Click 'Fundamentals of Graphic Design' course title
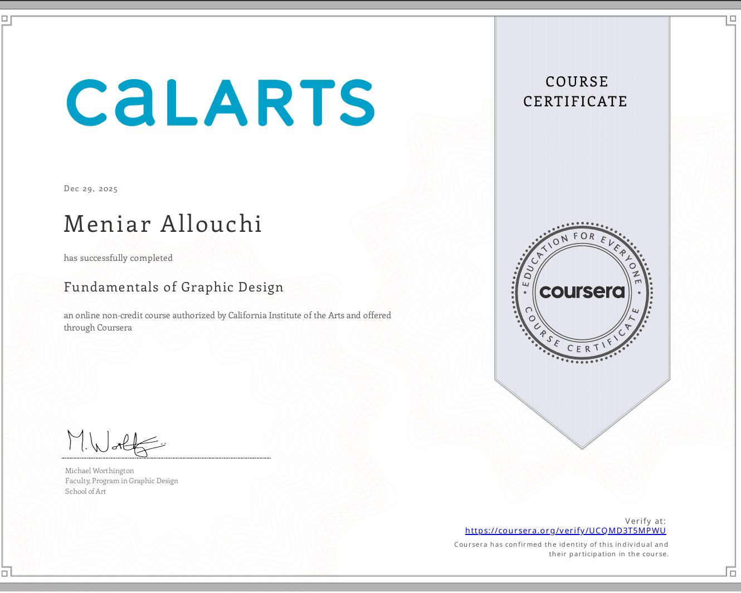 [x=174, y=286]
